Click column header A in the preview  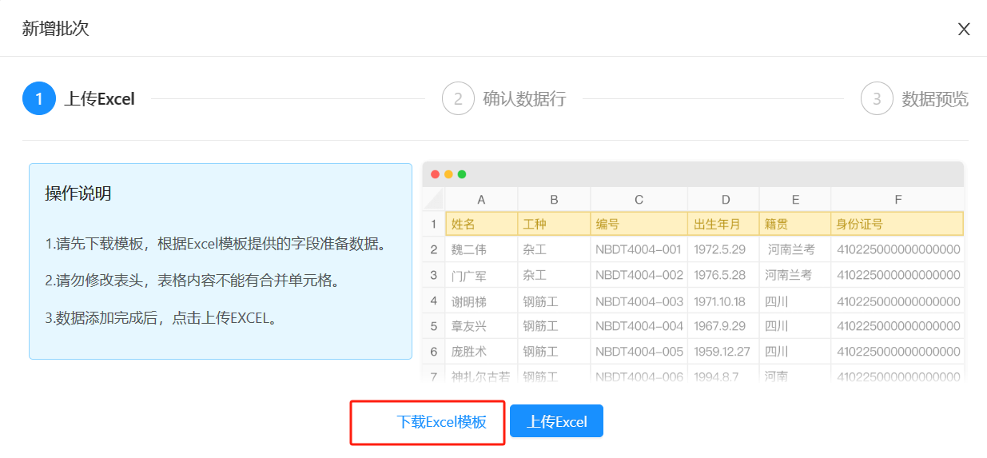[481, 199]
